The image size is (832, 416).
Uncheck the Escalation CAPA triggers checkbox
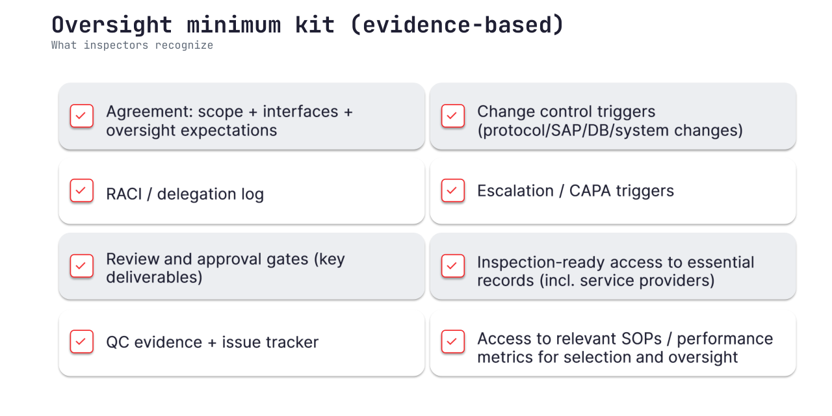point(453,190)
